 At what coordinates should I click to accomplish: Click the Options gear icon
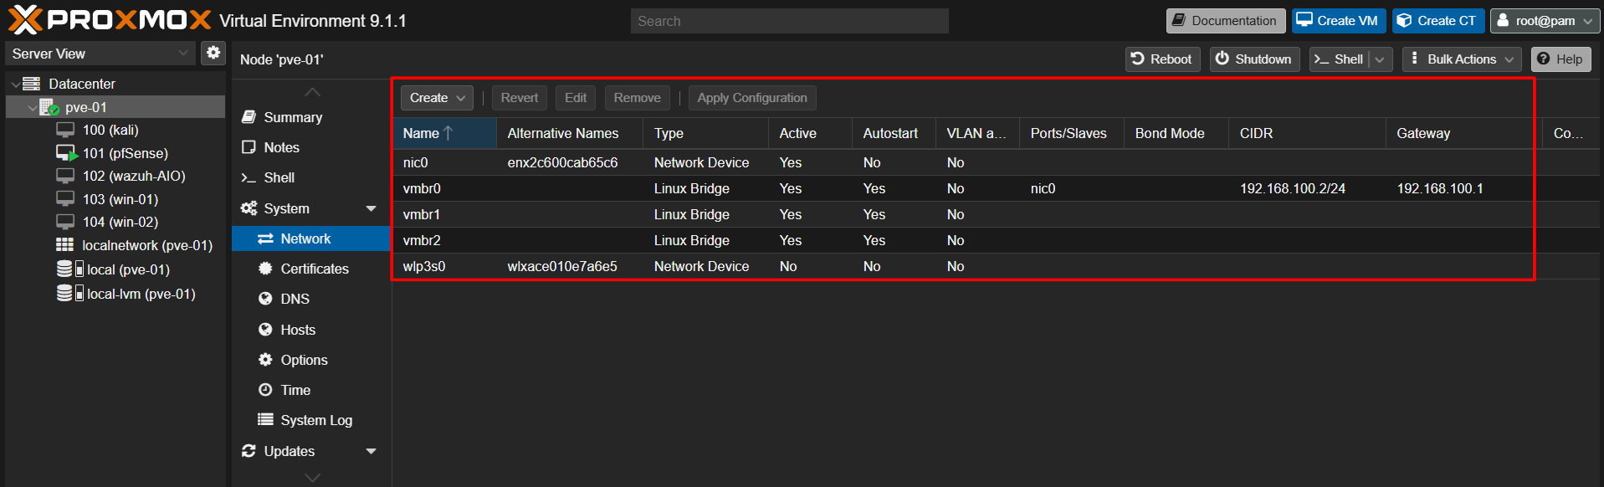click(x=265, y=360)
